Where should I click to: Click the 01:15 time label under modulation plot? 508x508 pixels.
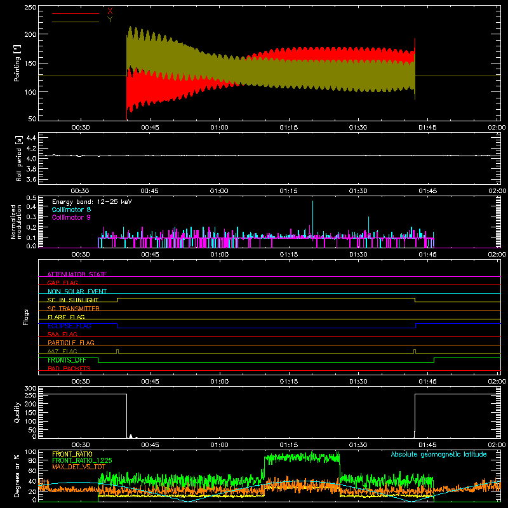[289, 255]
